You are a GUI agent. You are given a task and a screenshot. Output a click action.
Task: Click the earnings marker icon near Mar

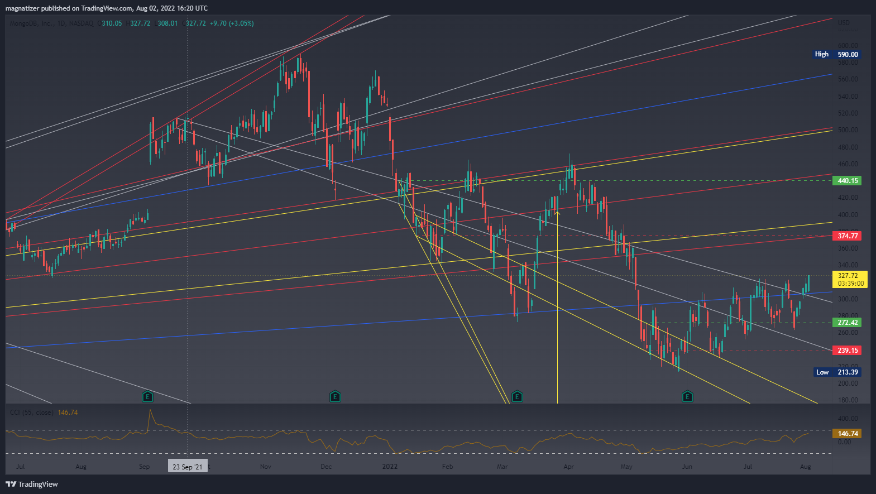pos(517,397)
